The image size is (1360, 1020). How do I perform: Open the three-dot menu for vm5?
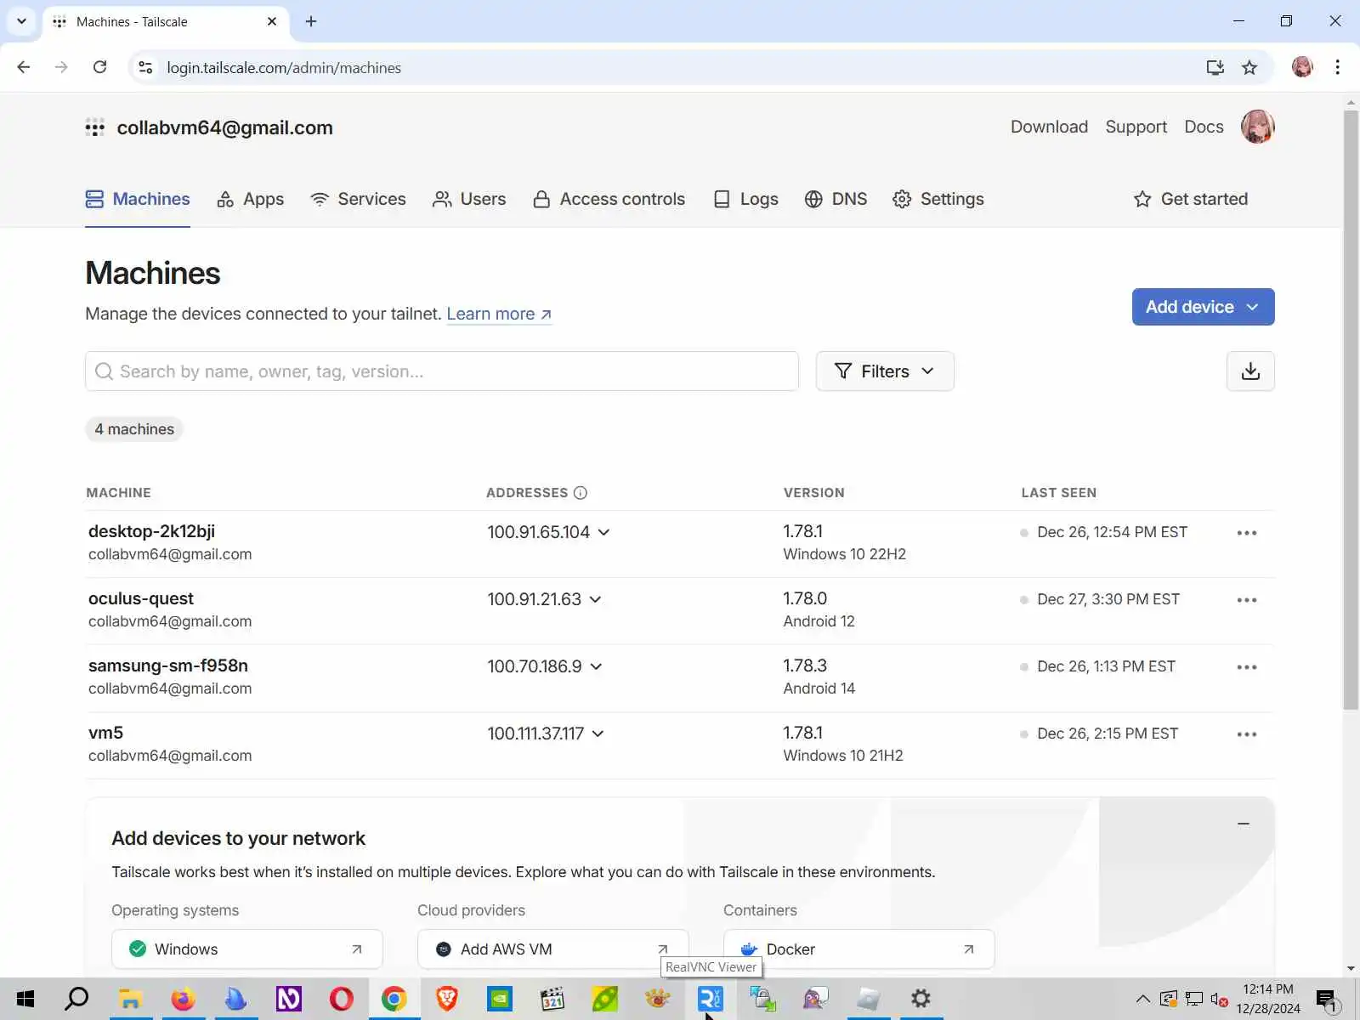1247,734
